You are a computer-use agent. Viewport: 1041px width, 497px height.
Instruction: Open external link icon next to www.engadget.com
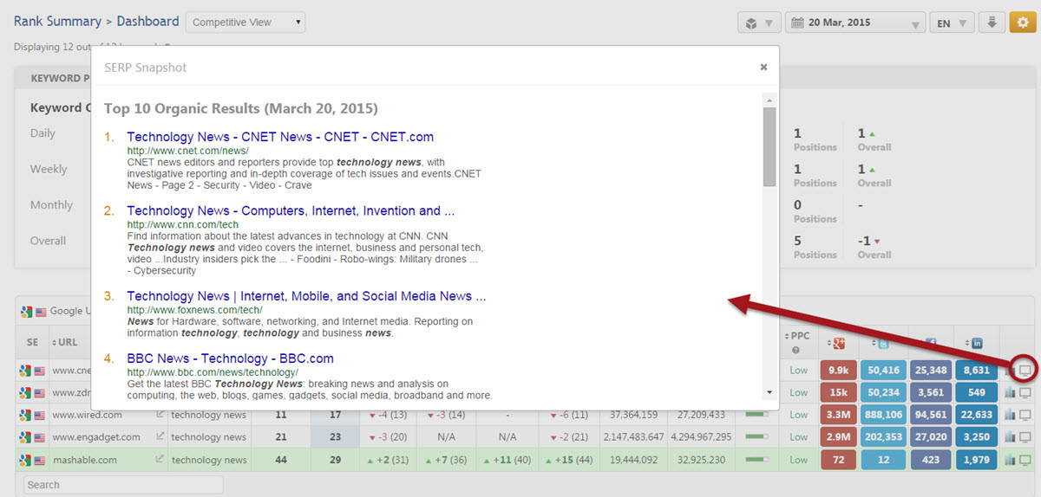pyautogui.click(x=160, y=437)
